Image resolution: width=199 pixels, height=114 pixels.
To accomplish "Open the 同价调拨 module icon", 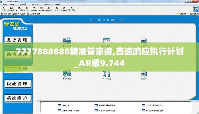I will click(x=67, y=41).
